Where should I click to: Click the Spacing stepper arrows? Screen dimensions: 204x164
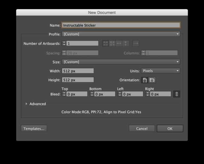click(x=64, y=53)
